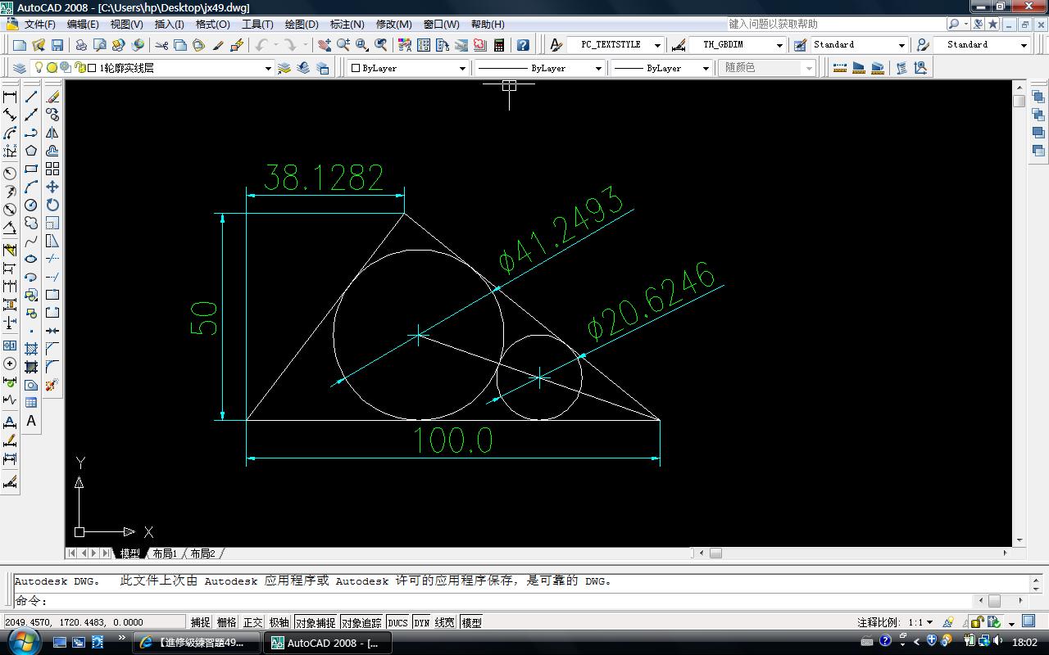Open the Array modify tool
This screenshot has height=655, width=1049.
point(52,169)
